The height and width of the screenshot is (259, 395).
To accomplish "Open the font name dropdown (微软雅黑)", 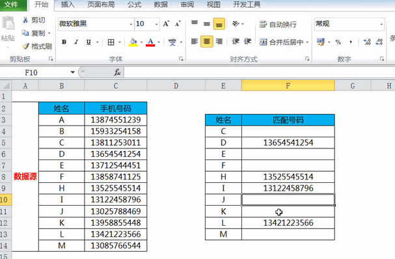I will [x=131, y=24].
